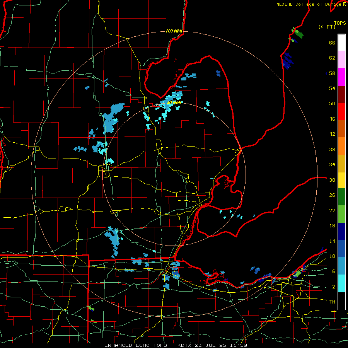348x348 pixels.
Task: Click the 6 legend value
Action: (x=334, y=271)
